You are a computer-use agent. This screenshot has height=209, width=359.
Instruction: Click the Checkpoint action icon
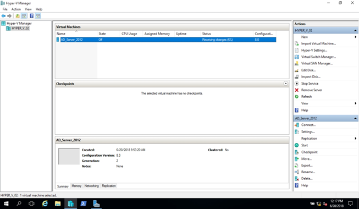(x=297, y=152)
